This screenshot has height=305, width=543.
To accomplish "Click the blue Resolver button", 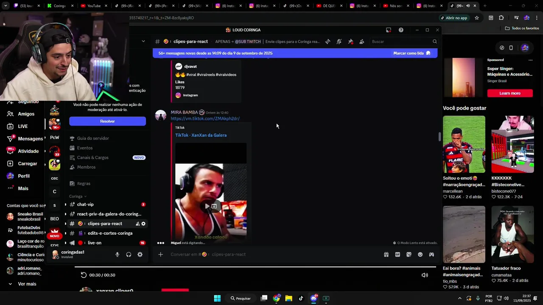I will coord(107,121).
